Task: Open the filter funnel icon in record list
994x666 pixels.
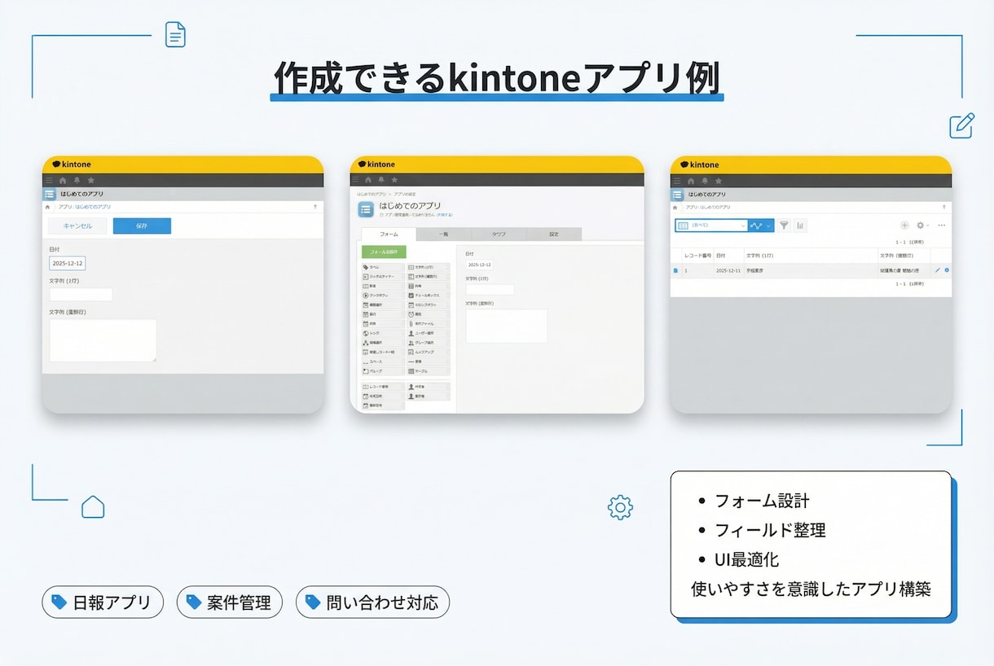Action: pos(784,226)
